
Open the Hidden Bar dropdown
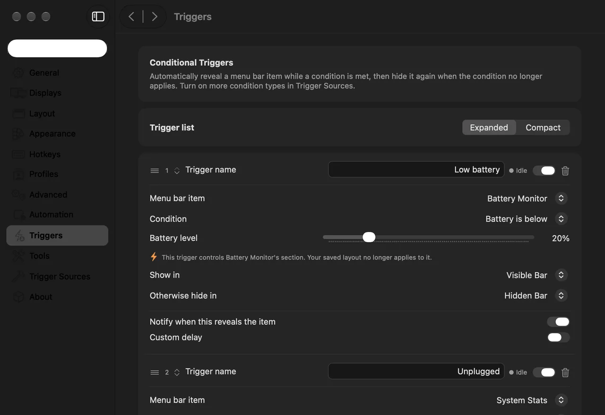pos(561,295)
